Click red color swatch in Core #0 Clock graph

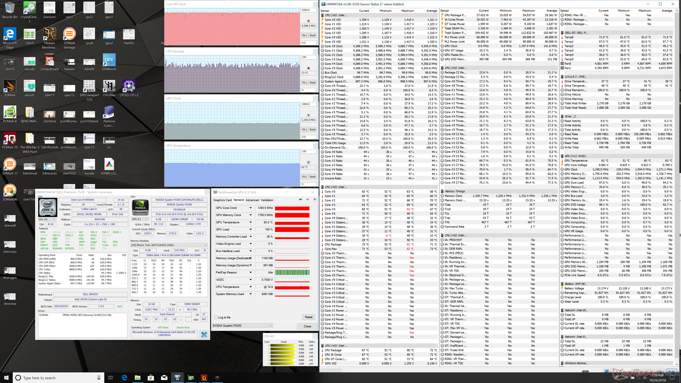pos(308,21)
